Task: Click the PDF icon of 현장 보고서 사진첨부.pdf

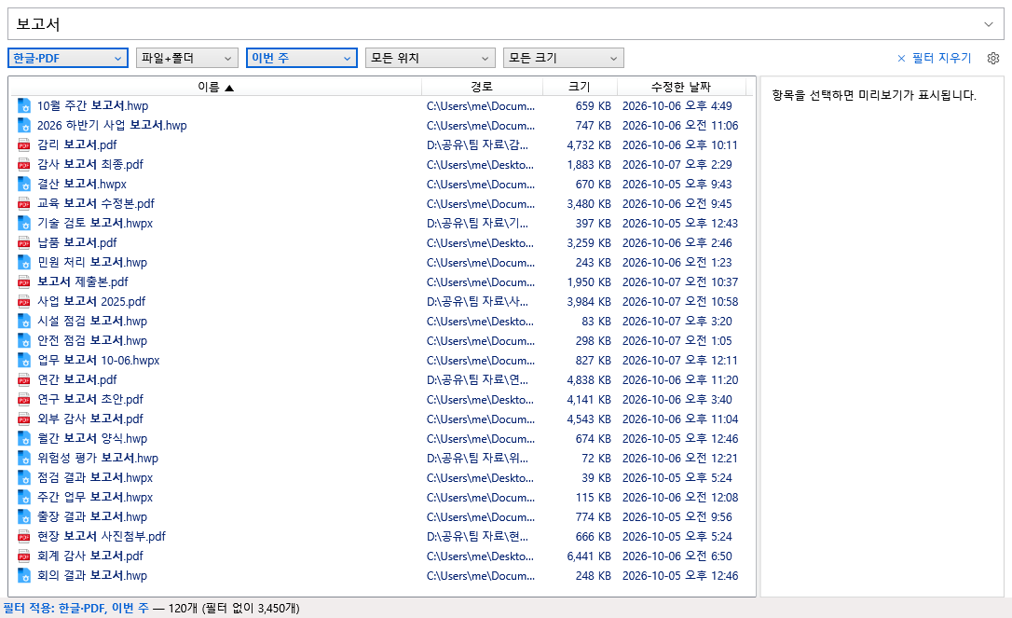Action: (x=24, y=537)
